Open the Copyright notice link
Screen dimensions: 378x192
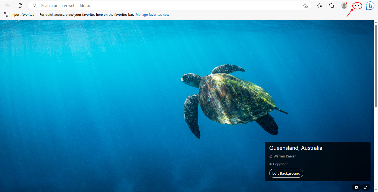[278, 164]
